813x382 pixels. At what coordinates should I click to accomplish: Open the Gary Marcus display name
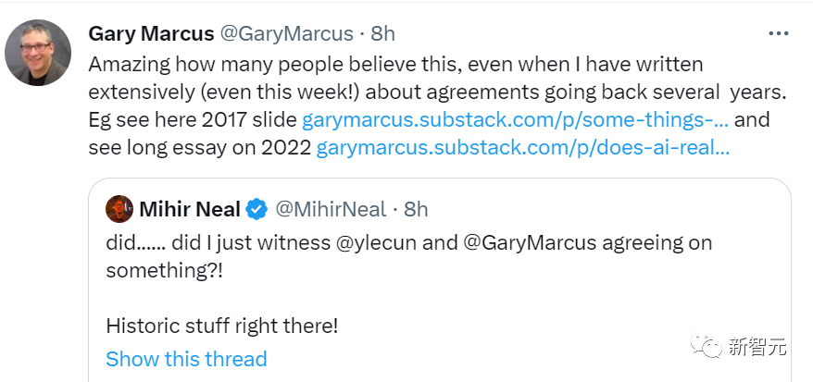click(x=149, y=33)
